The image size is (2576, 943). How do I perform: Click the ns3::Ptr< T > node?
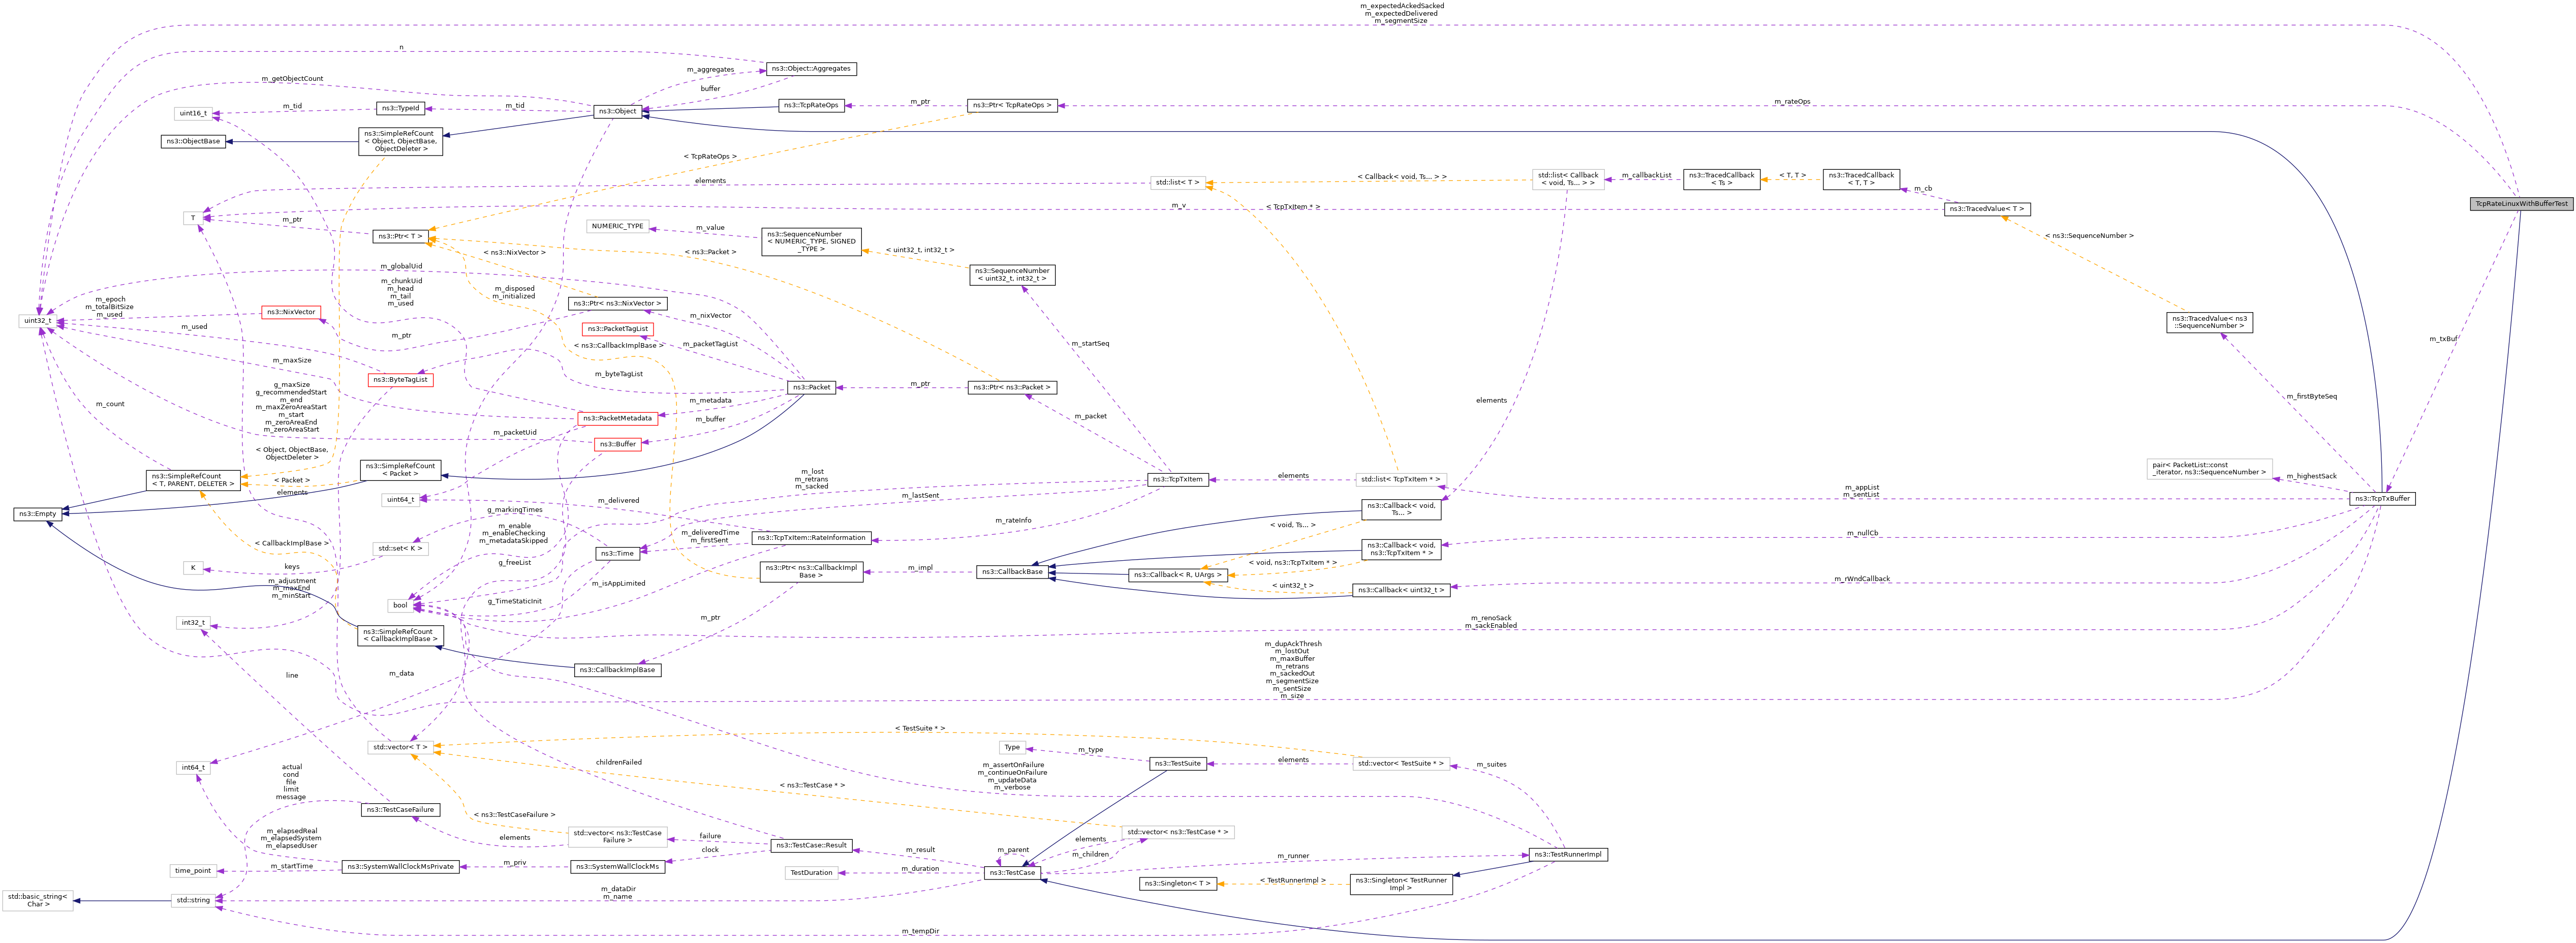click(x=400, y=236)
